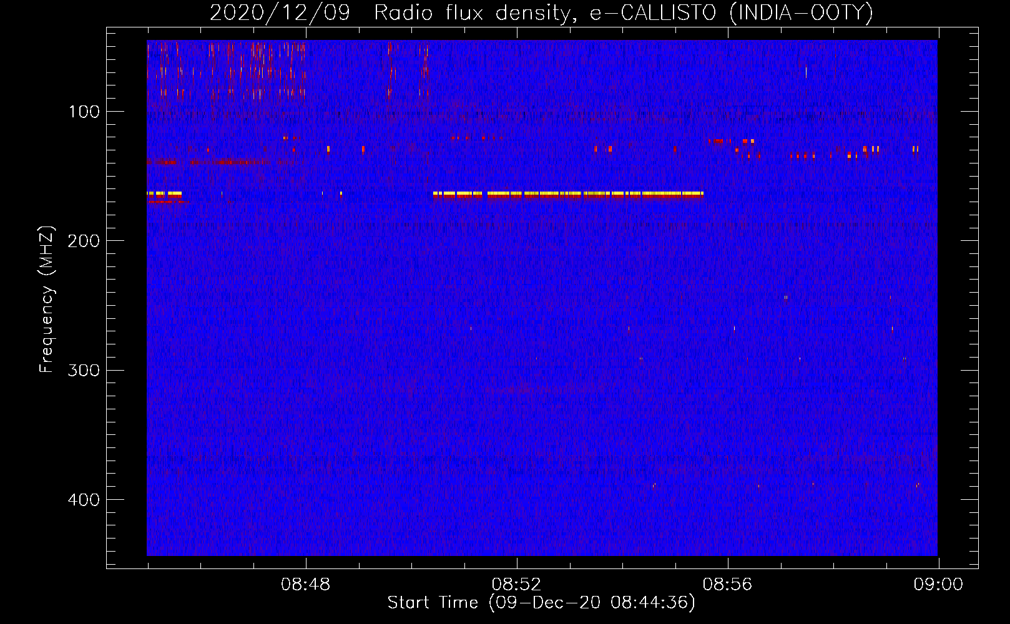Click the 100 frequency tick label
Image resolution: width=1010 pixels, height=624 pixels.
coord(84,112)
